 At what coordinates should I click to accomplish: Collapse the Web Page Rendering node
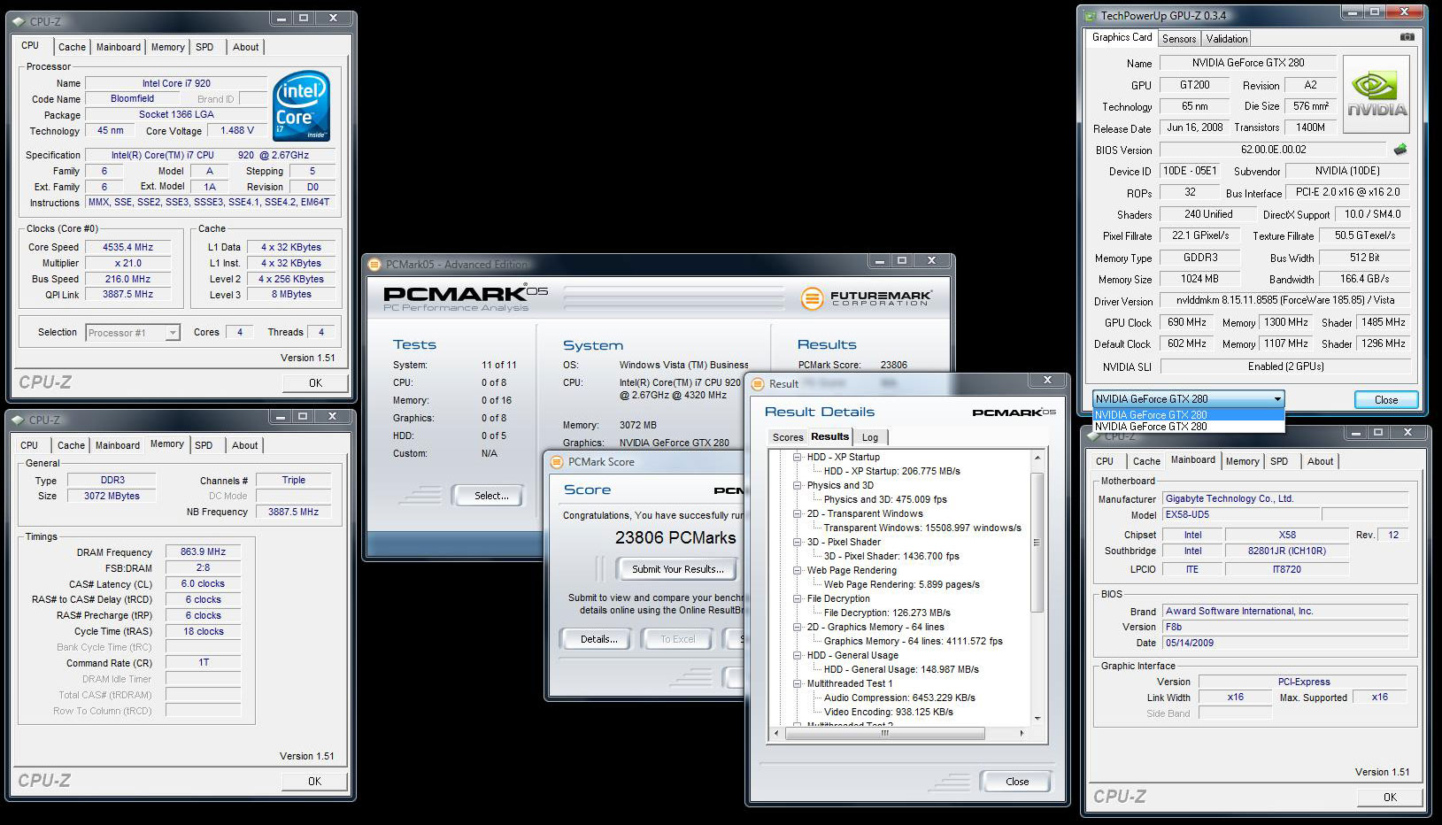coord(797,570)
